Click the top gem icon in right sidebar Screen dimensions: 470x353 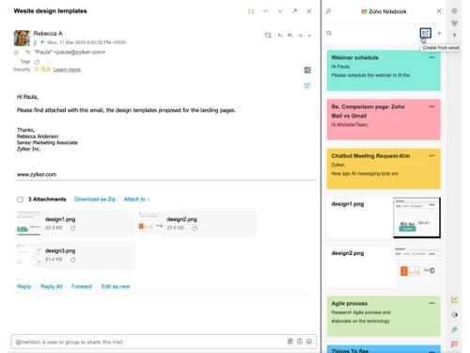[454, 11]
